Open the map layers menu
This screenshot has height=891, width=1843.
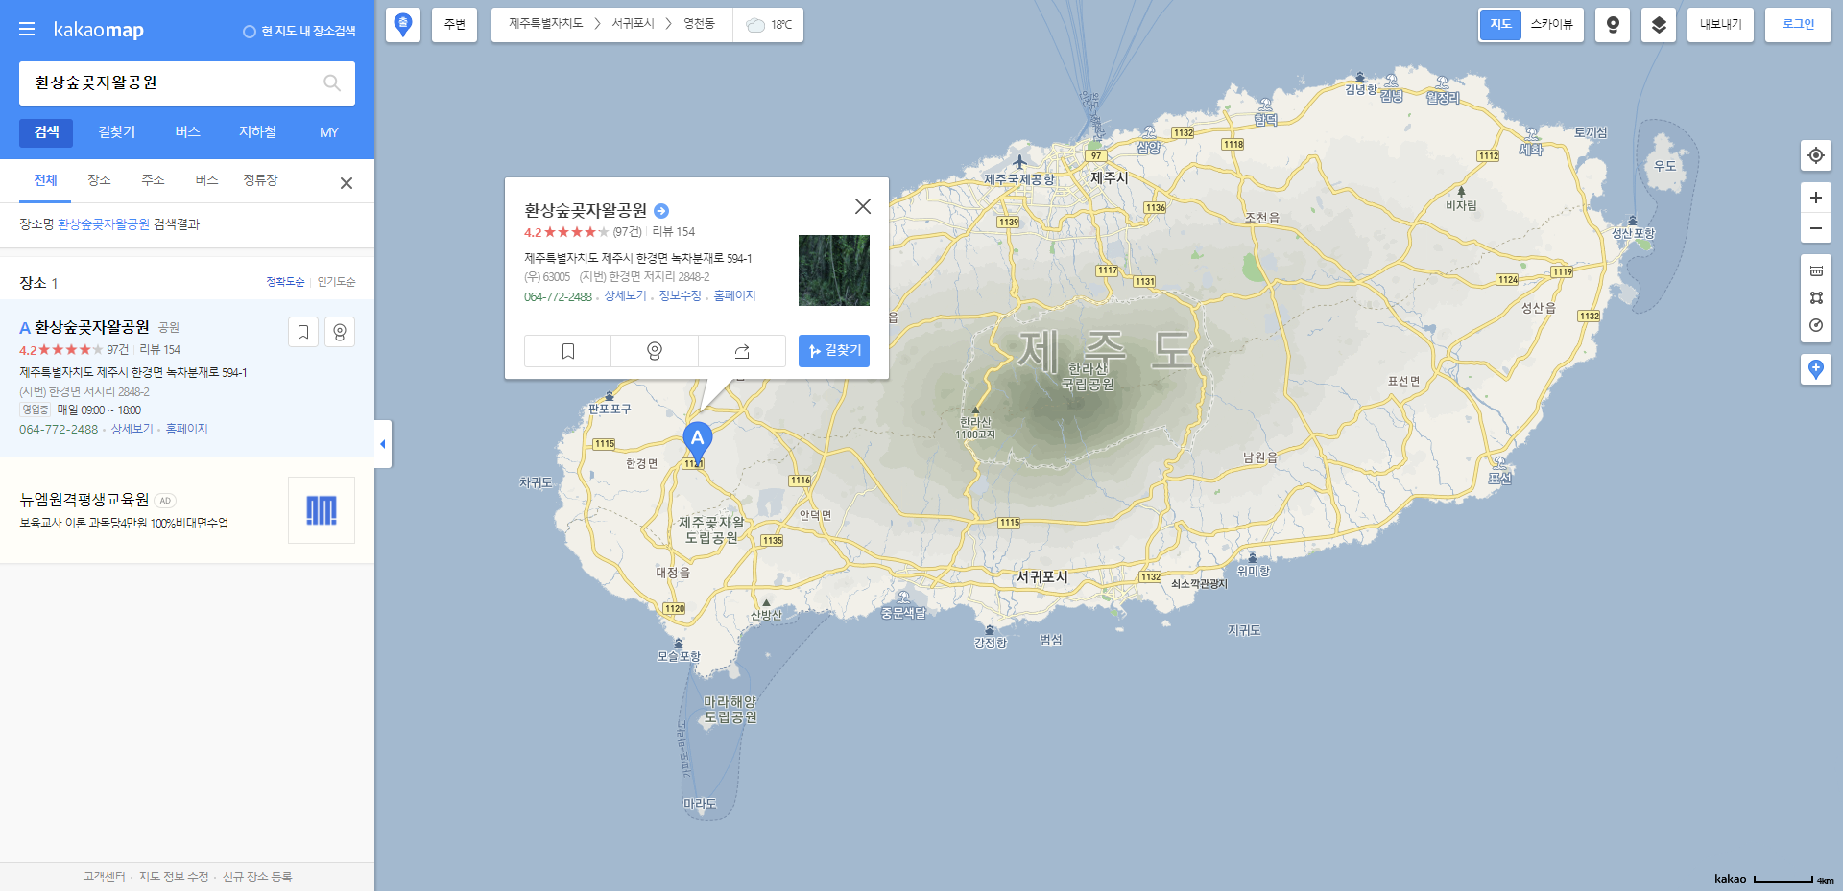[x=1659, y=25]
